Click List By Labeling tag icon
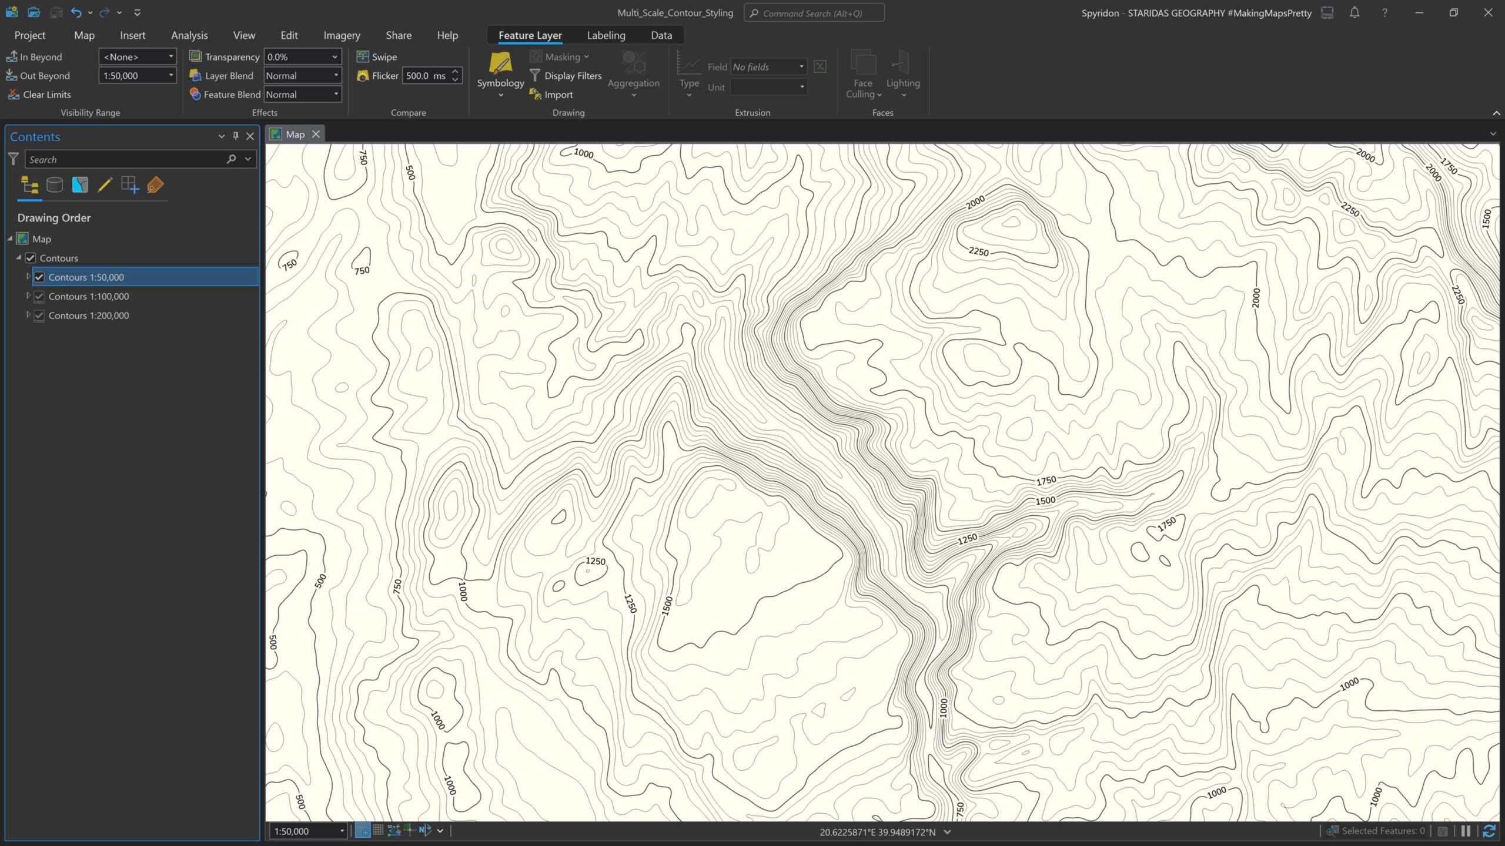This screenshot has width=1505, height=846. coord(155,185)
